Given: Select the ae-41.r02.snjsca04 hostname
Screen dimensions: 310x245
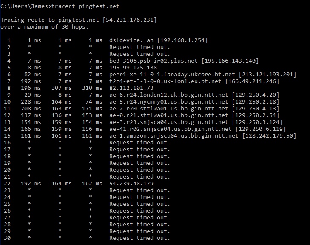Looking at the screenshot, I should point(171,129).
